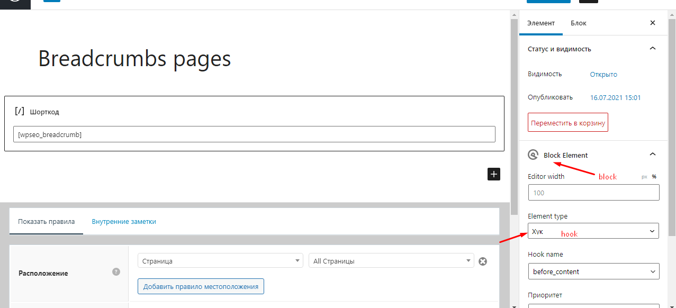Click the publish date link 16.07.2021 15:01
Viewport: 676px width, 308px height.
[616, 97]
